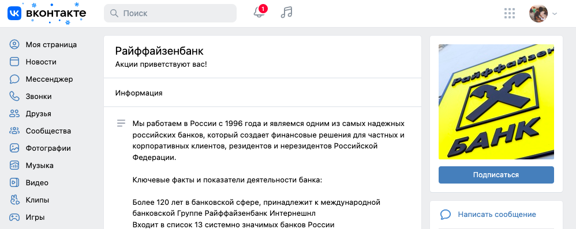Click the Сообщества group icon
Screen dimensions: 576x229
pos(14,131)
